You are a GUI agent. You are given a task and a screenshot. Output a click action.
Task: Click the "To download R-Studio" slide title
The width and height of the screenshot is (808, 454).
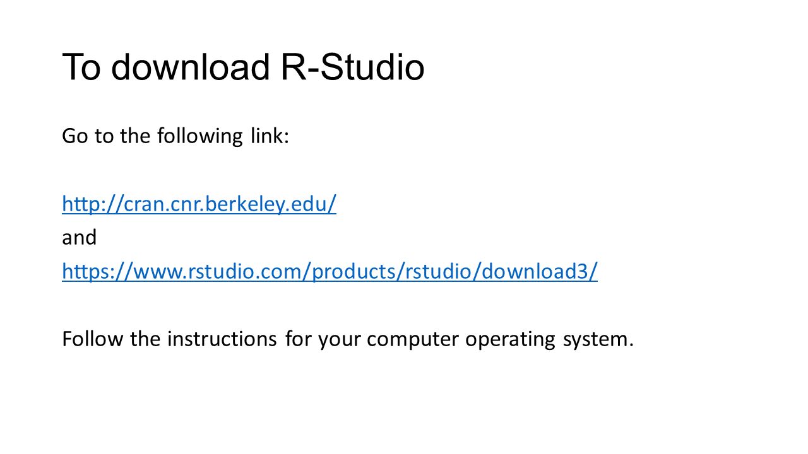pos(243,67)
